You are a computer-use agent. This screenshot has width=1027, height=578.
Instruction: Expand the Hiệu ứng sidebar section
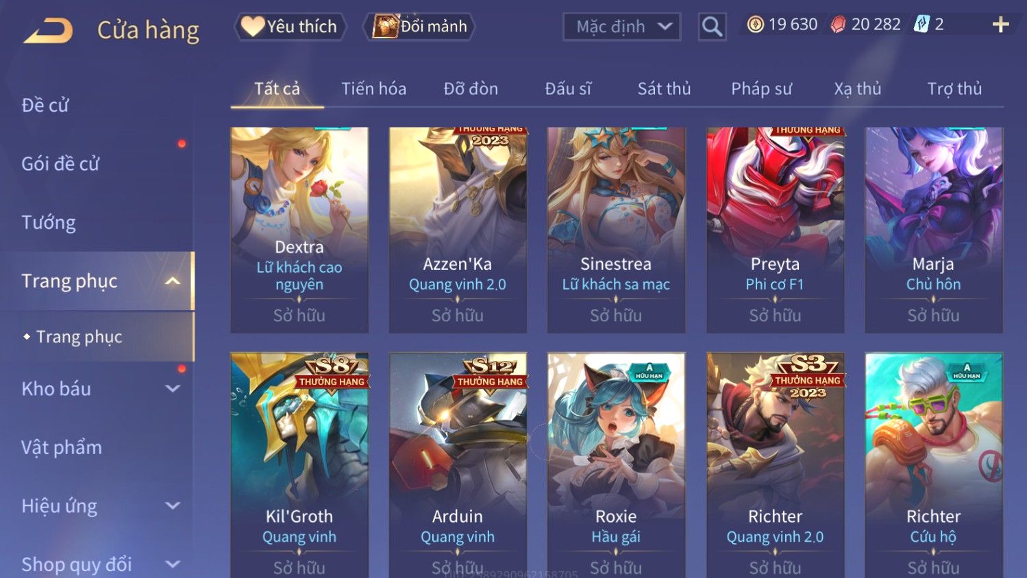coord(173,505)
